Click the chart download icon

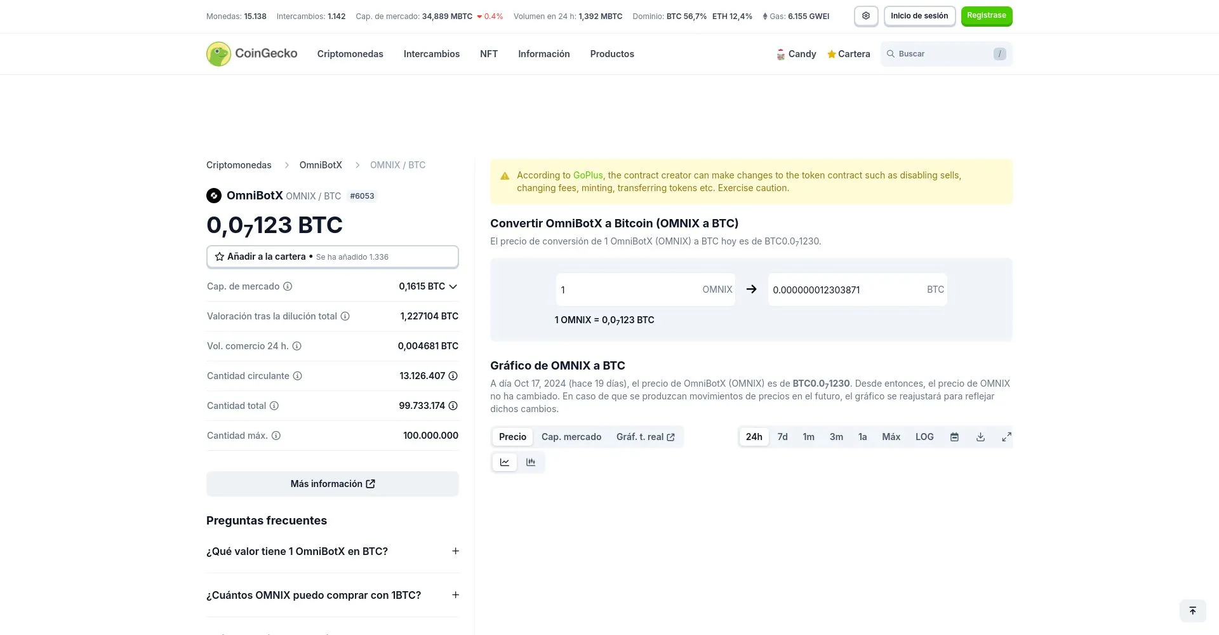point(980,437)
